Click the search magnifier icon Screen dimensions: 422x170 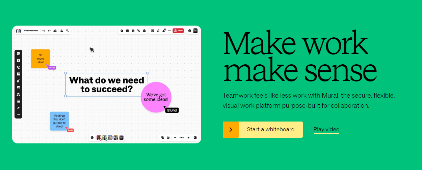click(x=68, y=31)
